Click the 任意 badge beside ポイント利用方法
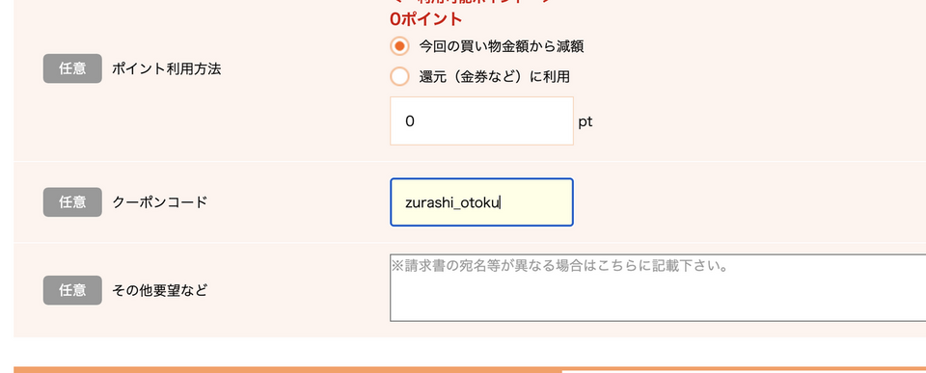This screenshot has height=373, width=926. (72, 68)
